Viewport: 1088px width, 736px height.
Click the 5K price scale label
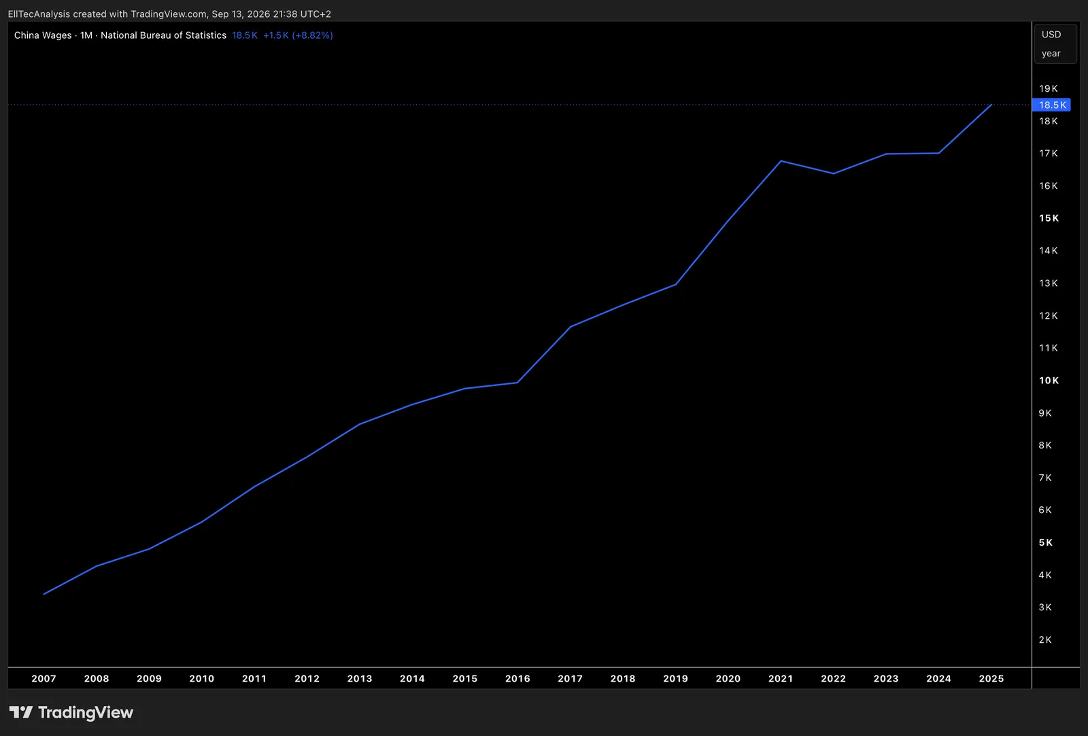click(1046, 542)
